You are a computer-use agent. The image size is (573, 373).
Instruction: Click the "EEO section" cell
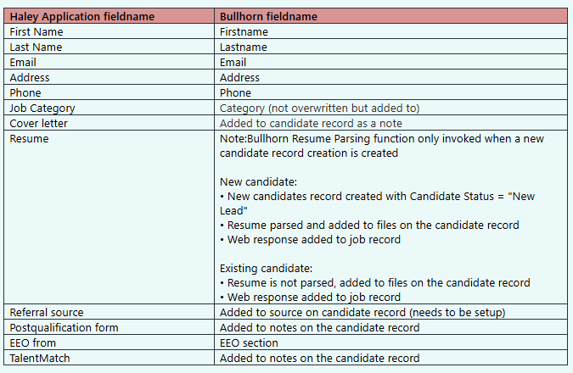(x=249, y=342)
